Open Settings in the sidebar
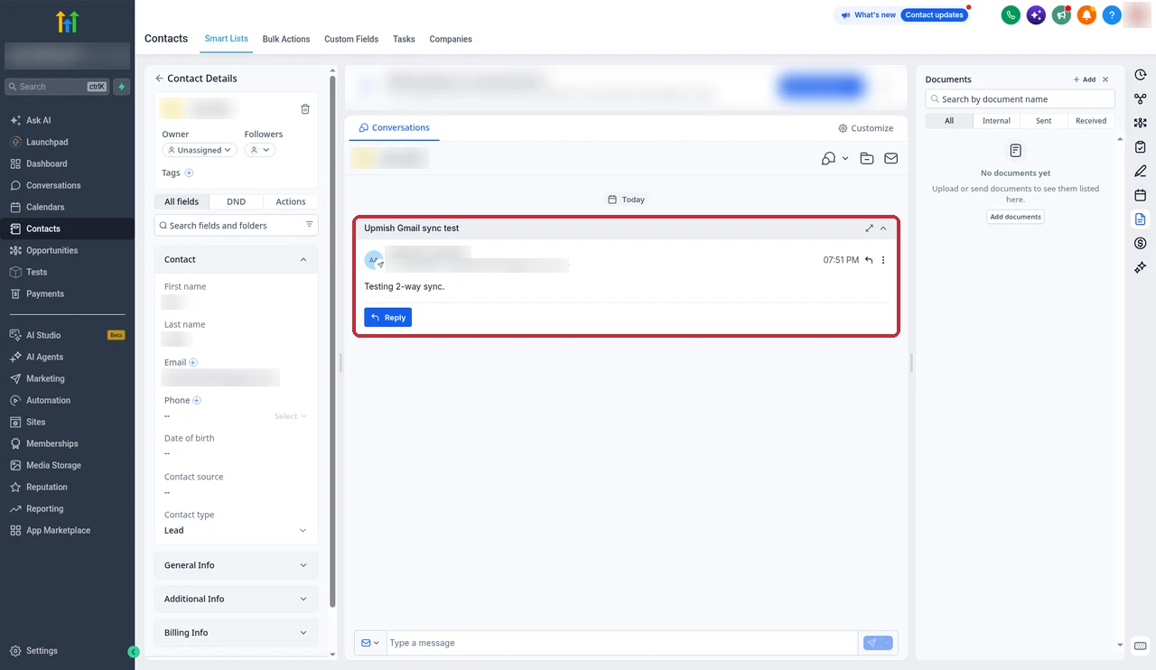1156x670 pixels. click(42, 650)
